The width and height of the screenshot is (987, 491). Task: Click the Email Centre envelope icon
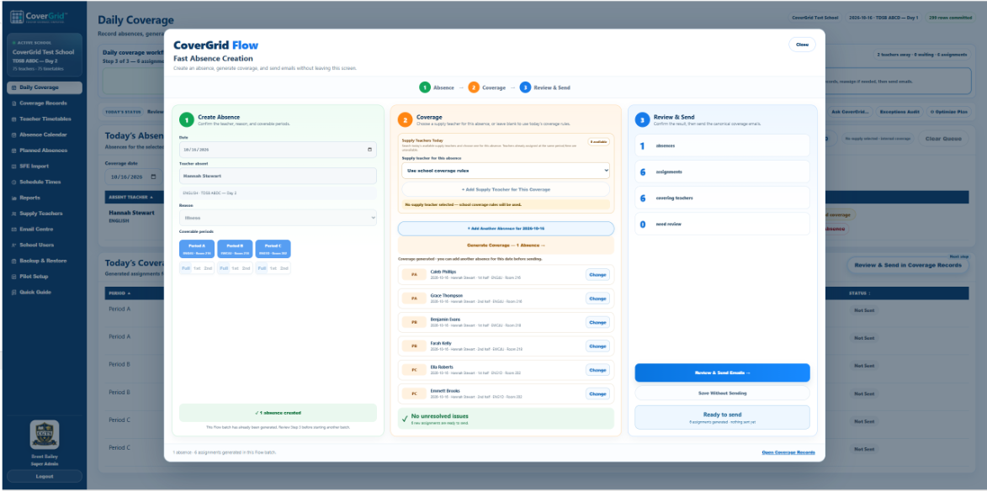tap(13, 230)
